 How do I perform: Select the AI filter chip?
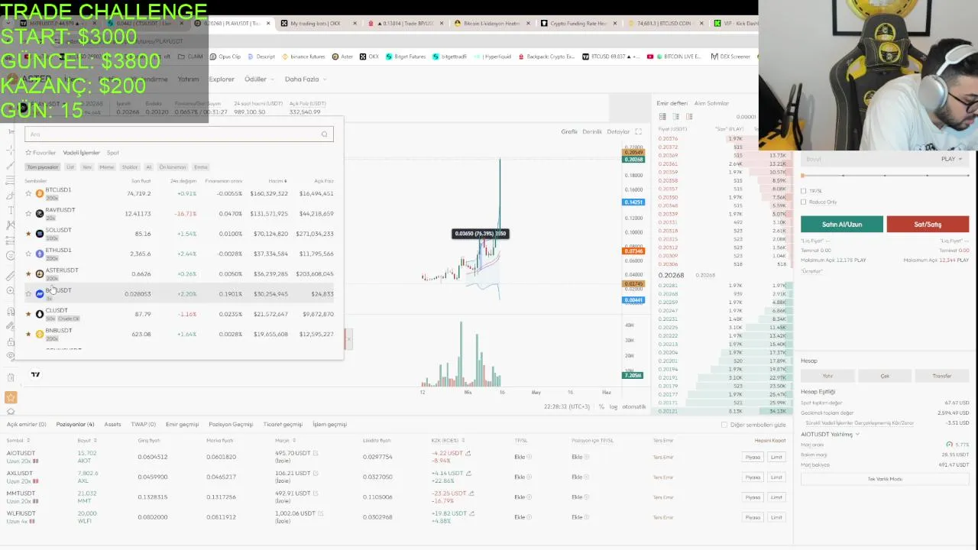point(149,167)
